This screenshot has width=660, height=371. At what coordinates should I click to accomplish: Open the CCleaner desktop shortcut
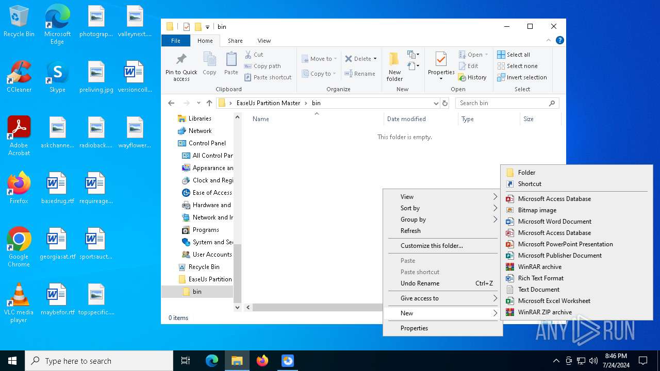tap(19, 77)
